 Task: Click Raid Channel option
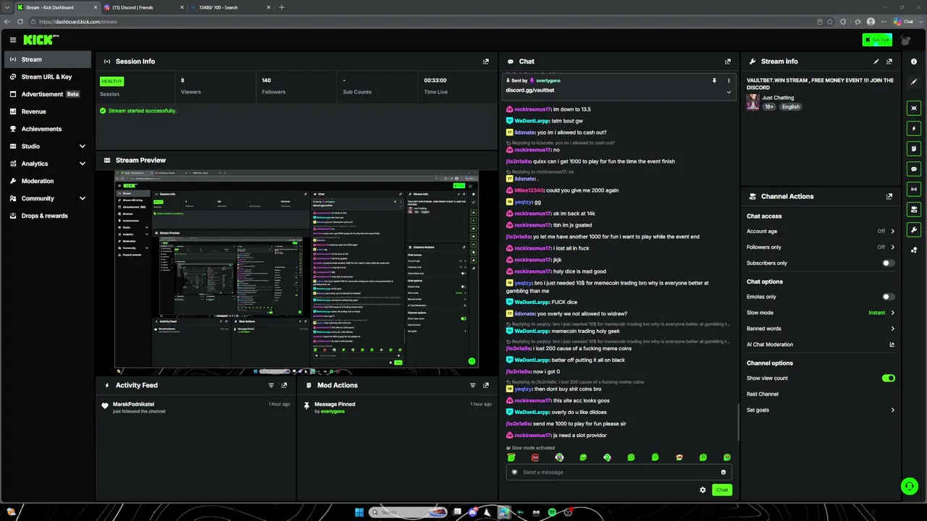(x=763, y=394)
